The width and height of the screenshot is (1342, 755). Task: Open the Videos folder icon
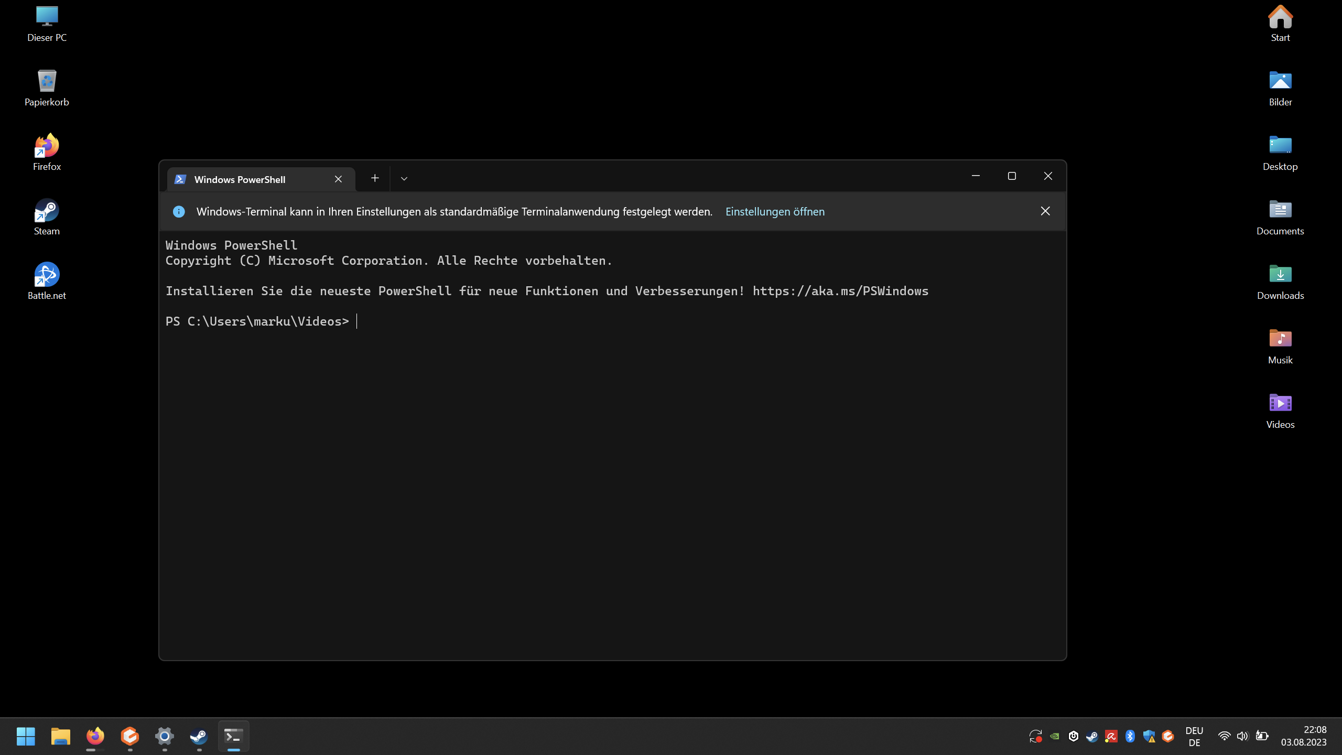point(1280,410)
